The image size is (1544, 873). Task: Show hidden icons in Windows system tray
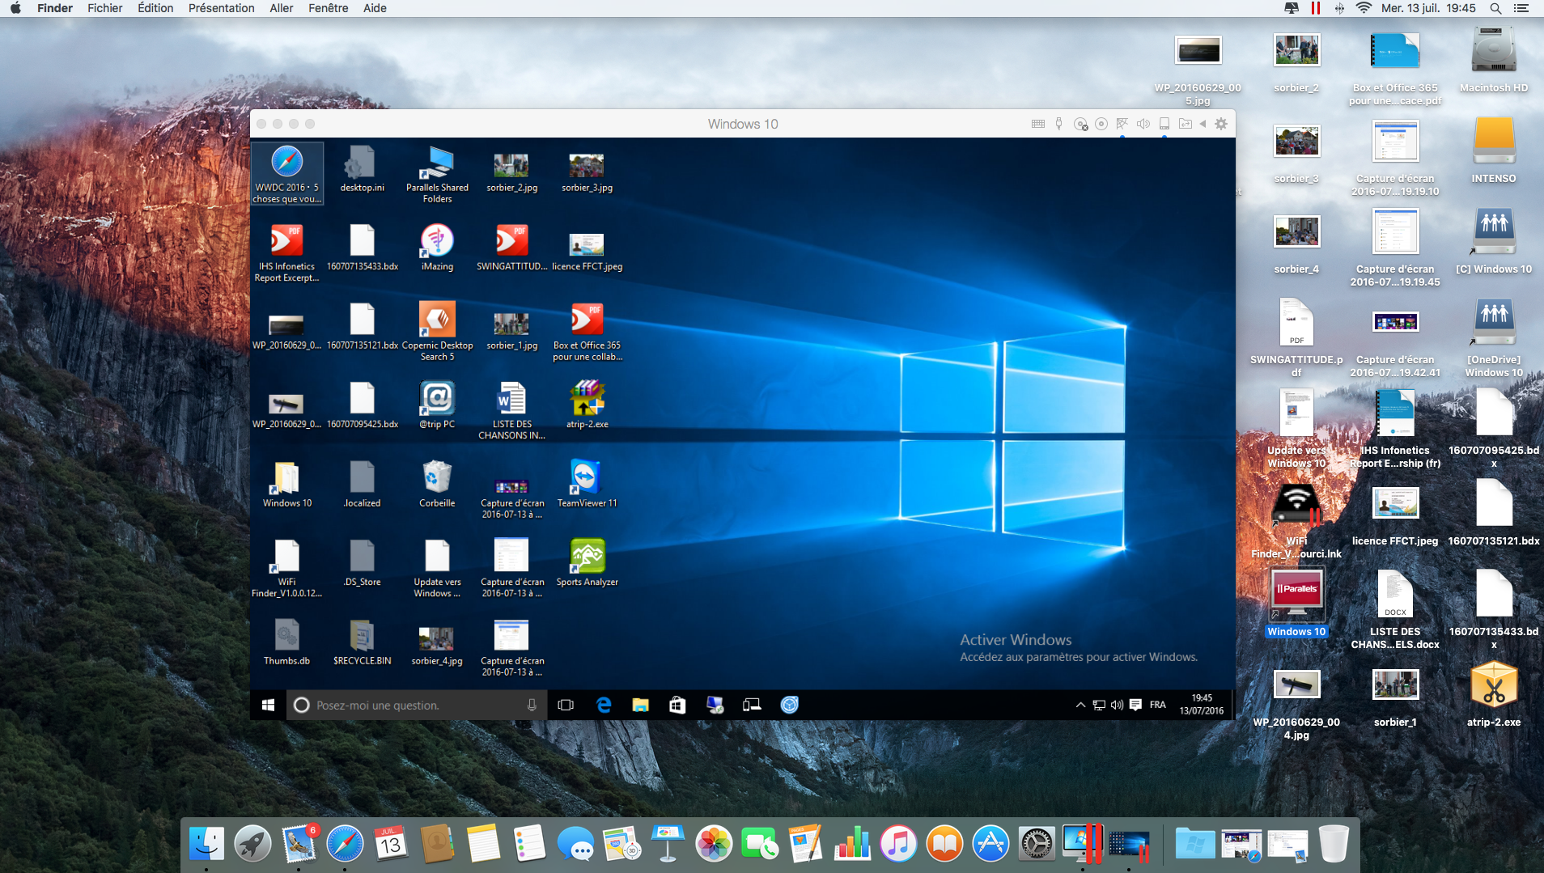(1080, 705)
